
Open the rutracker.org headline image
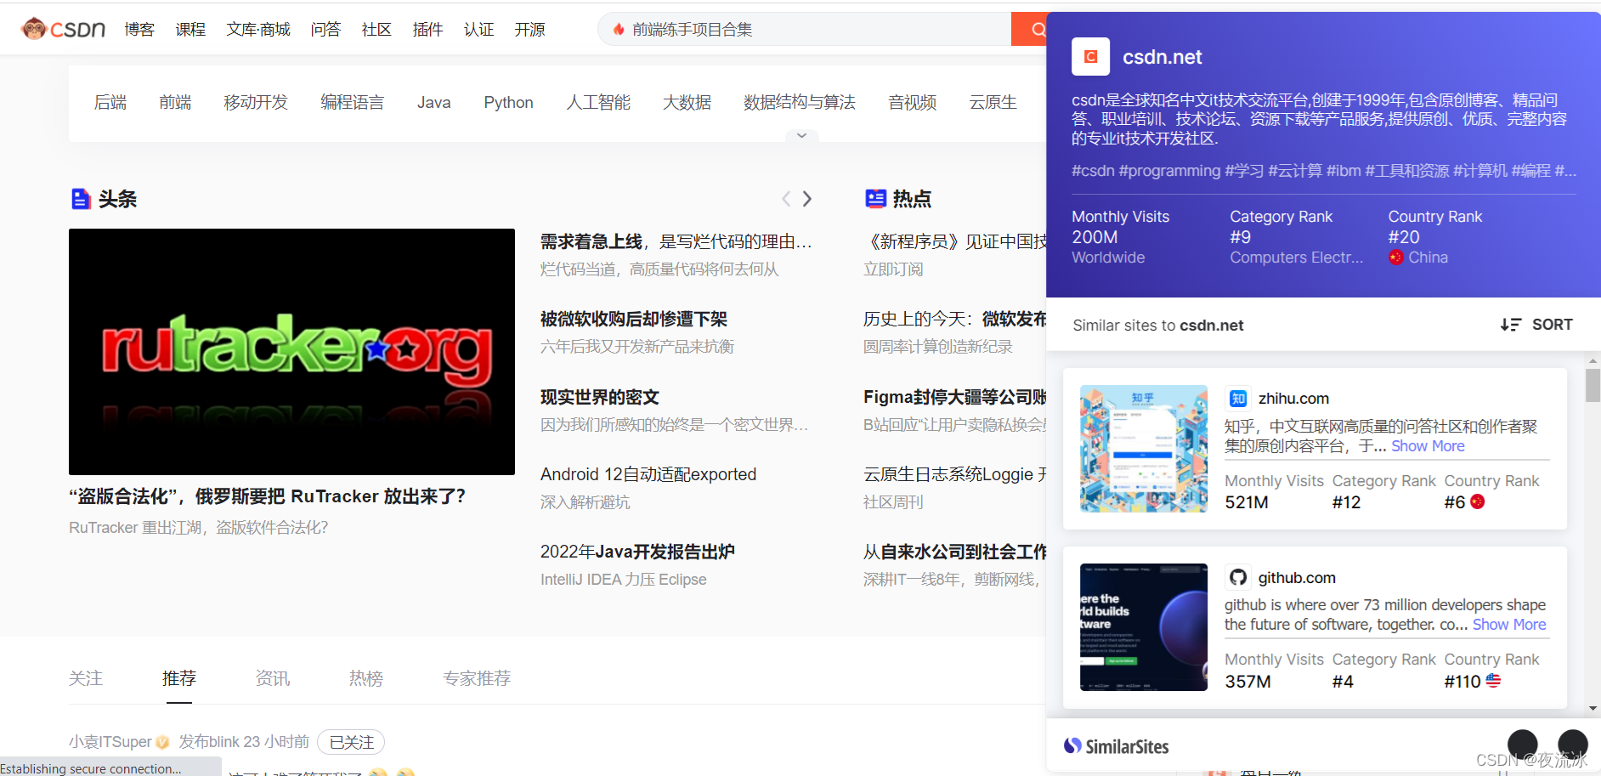click(x=291, y=352)
